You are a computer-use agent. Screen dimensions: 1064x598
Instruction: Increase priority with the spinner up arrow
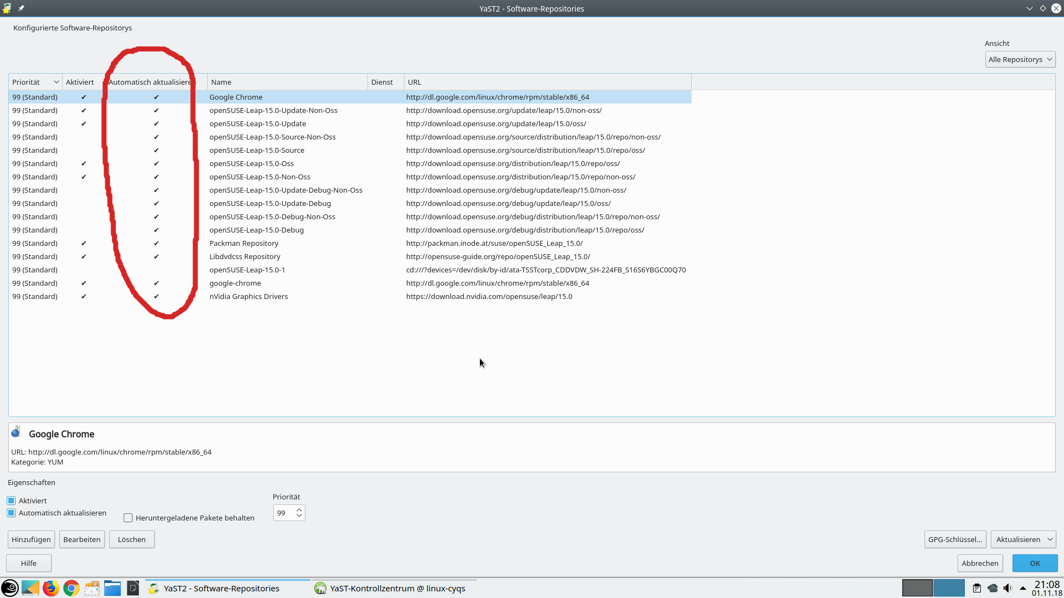click(299, 509)
